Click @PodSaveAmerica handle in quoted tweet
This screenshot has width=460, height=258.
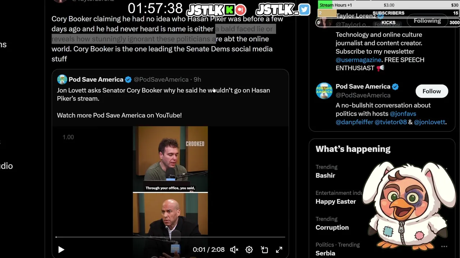pyautogui.click(x=161, y=80)
